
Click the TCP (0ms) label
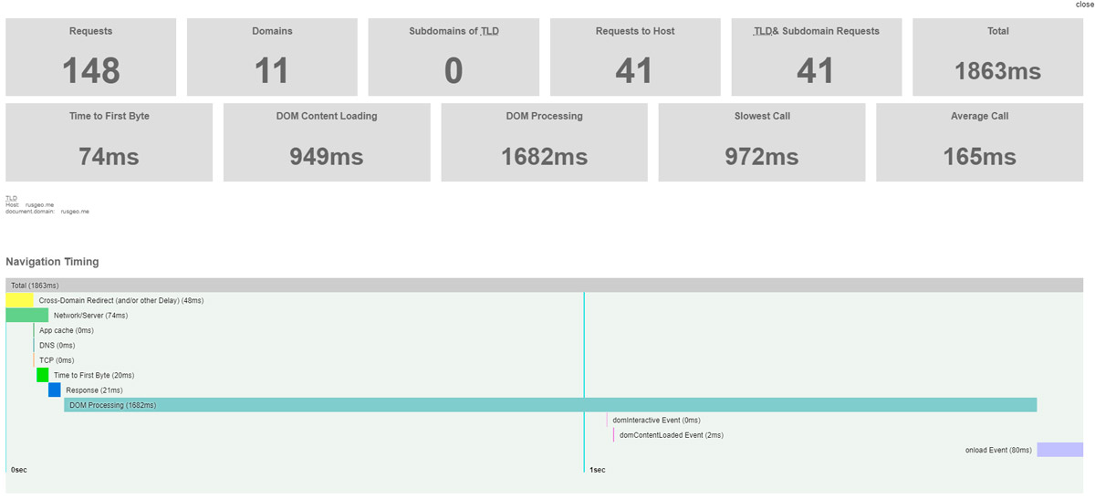[x=57, y=360]
